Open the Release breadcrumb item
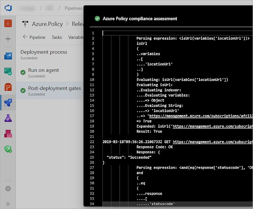 pyautogui.click(x=78, y=24)
